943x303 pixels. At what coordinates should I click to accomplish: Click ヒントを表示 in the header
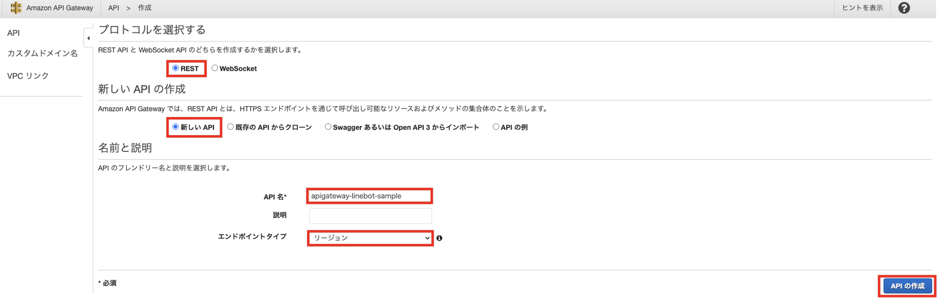pos(862,8)
